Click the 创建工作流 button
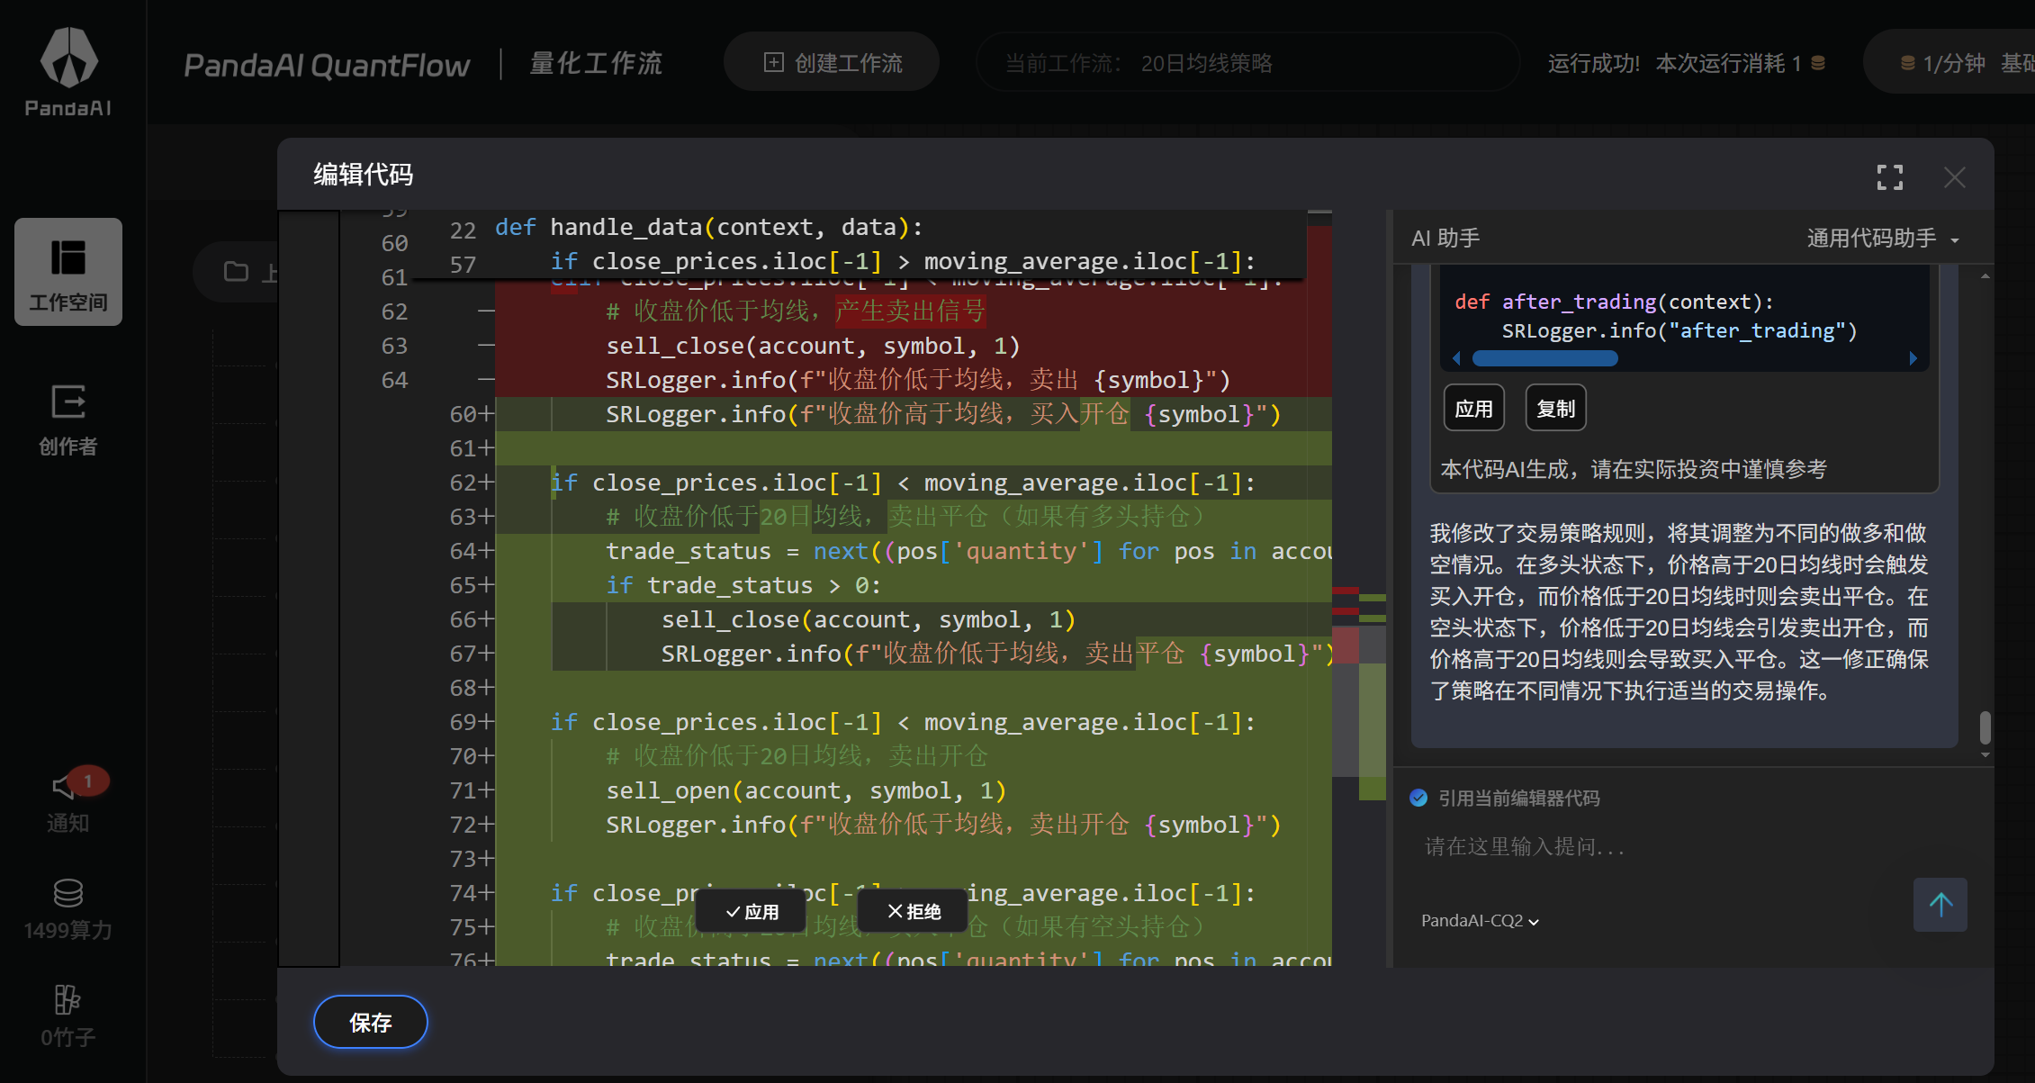Screen dimensions: 2035x1083 pos(832,62)
